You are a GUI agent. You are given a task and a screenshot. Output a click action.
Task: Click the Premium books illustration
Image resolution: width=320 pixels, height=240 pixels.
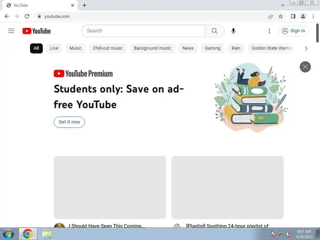(251, 97)
